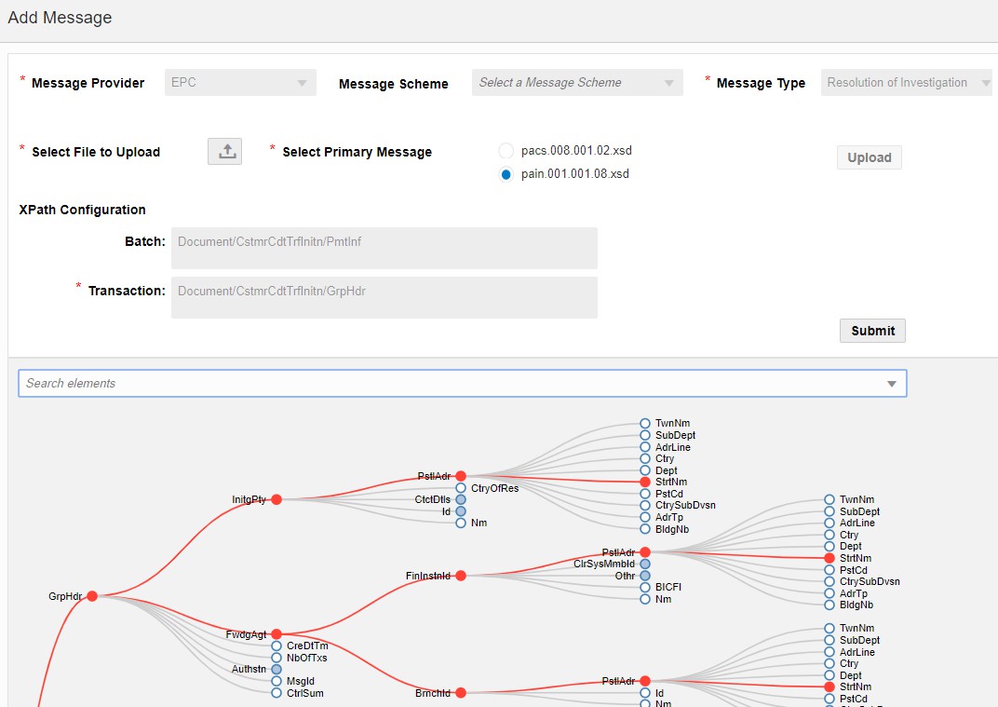Image resolution: width=998 pixels, height=707 pixels.
Task: Select AdrLine under the FinInstnId PstlAdr
Action: [829, 523]
